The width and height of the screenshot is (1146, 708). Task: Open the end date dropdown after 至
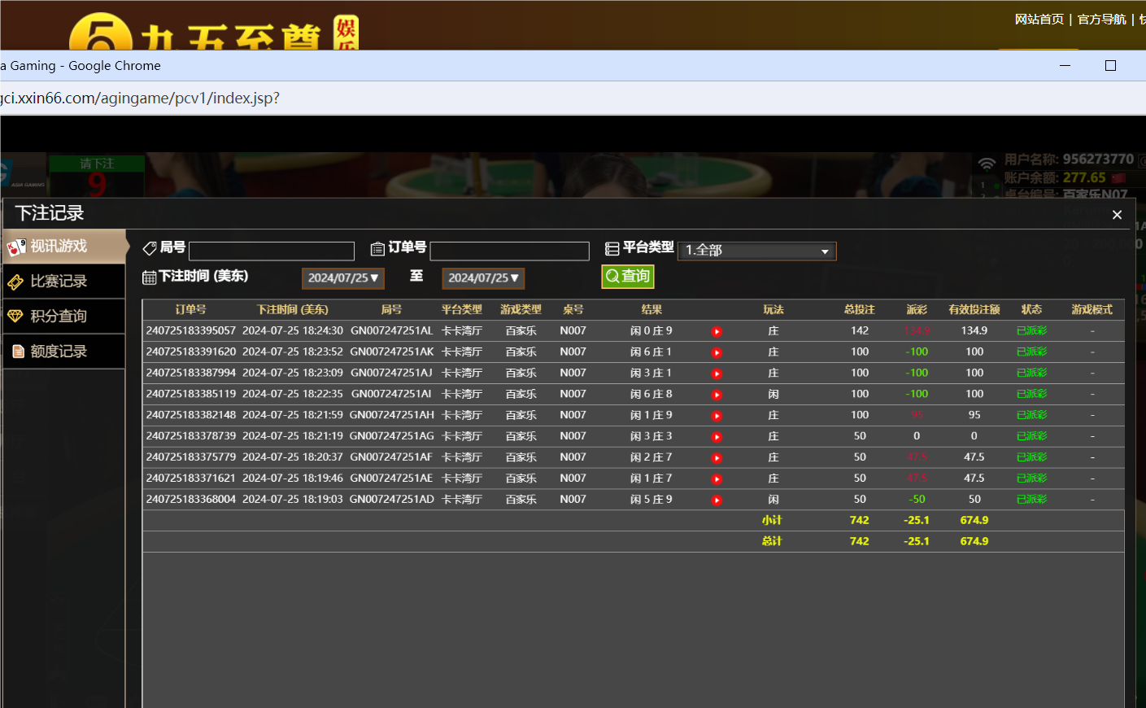[482, 278]
